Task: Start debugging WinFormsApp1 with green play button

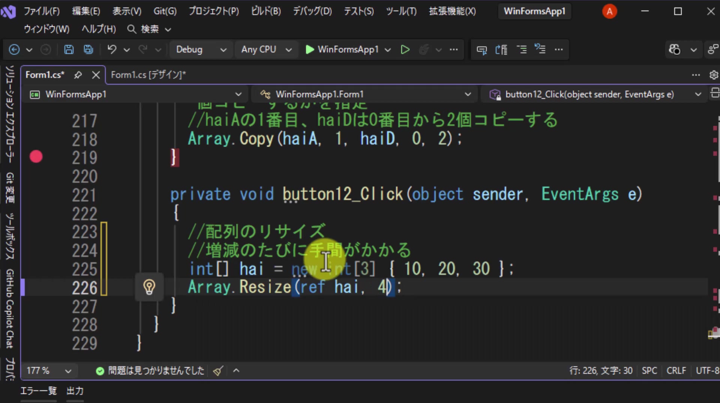Action: pos(310,49)
